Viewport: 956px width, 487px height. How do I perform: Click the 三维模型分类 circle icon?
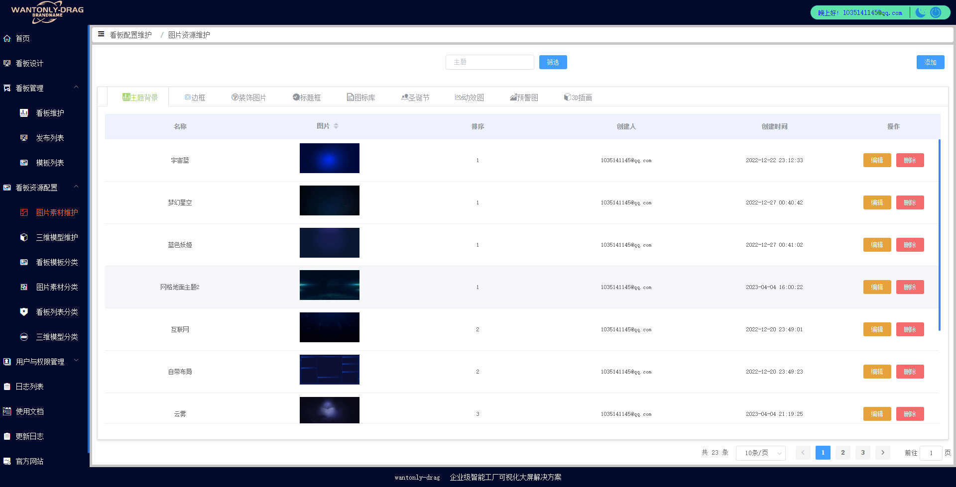24,337
